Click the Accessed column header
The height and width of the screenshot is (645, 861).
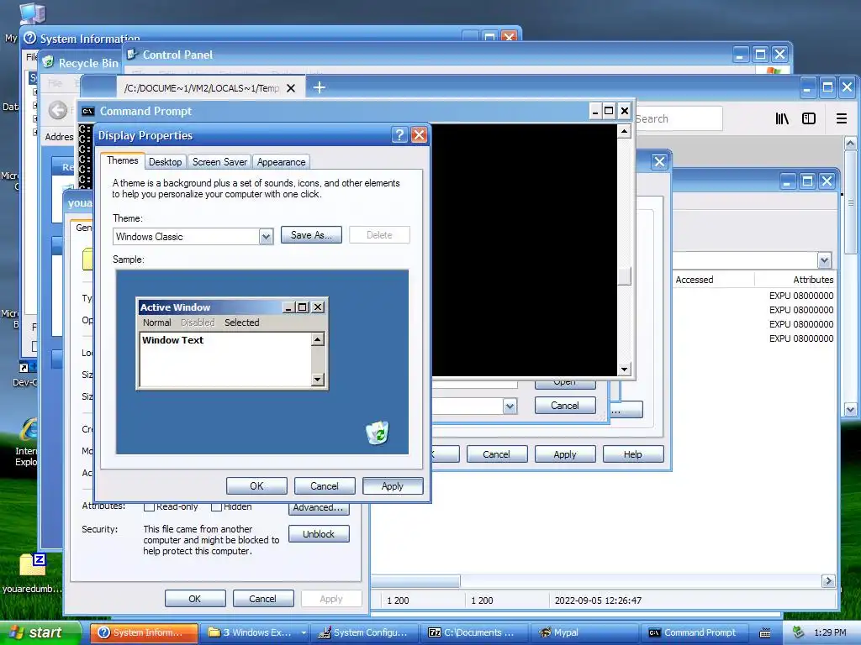(x=713, y=280)
